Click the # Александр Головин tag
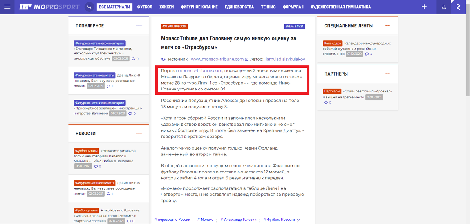470x224 pixels. [239, 220]
